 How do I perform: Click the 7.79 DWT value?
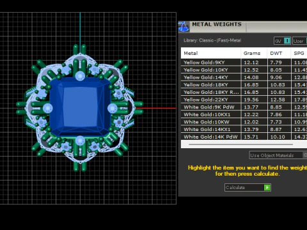click(276, 63)
